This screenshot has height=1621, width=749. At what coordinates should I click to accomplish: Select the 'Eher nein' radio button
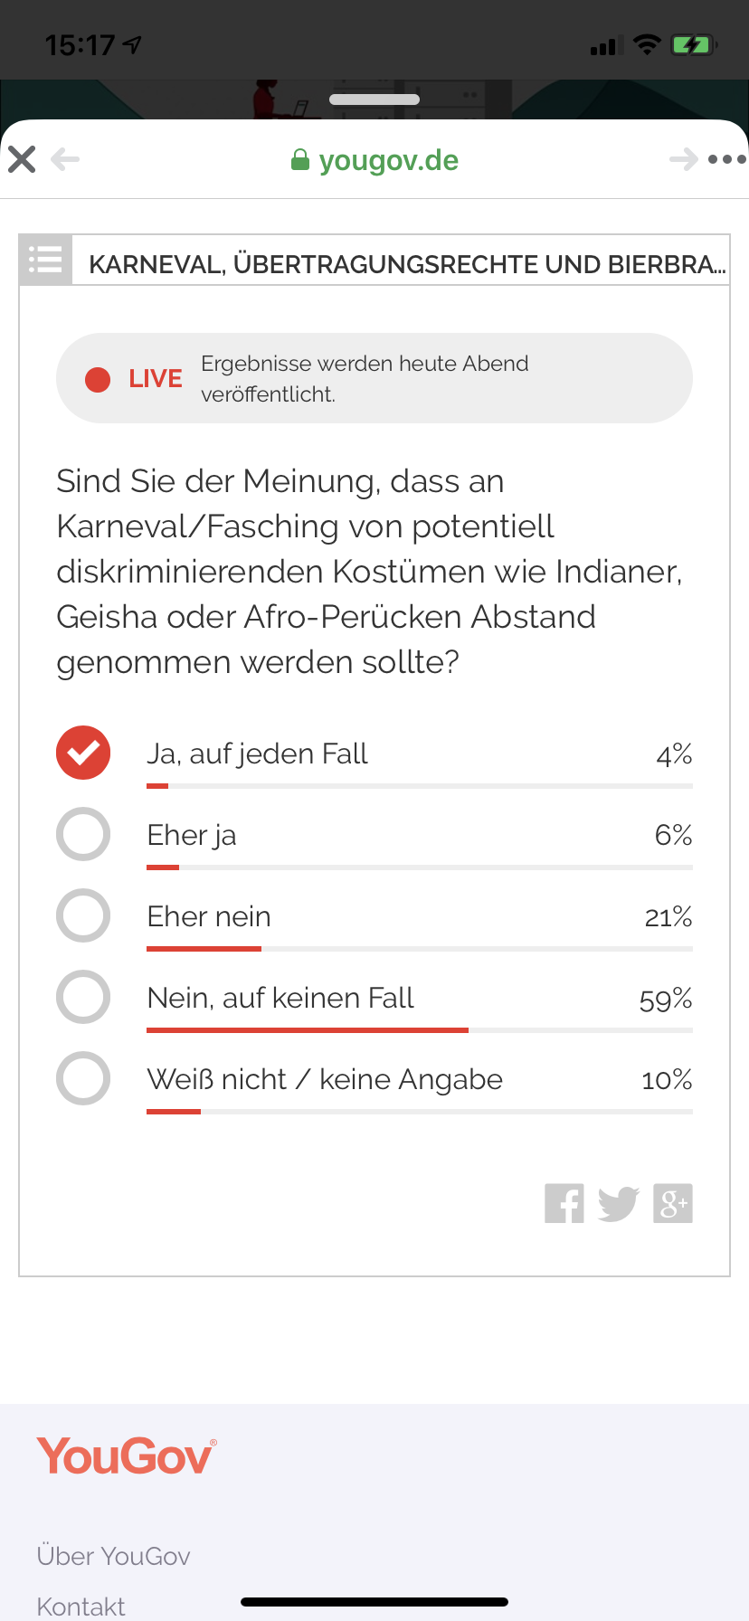tap(83, 915)
